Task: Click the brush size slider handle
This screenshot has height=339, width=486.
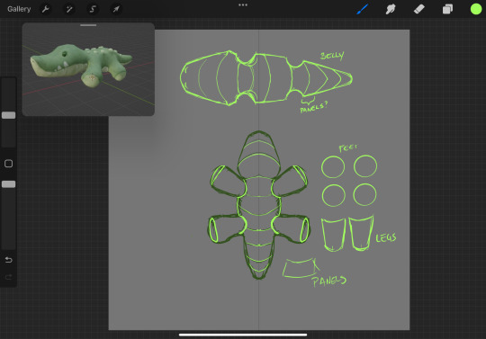Action: [x=9, y=115]
